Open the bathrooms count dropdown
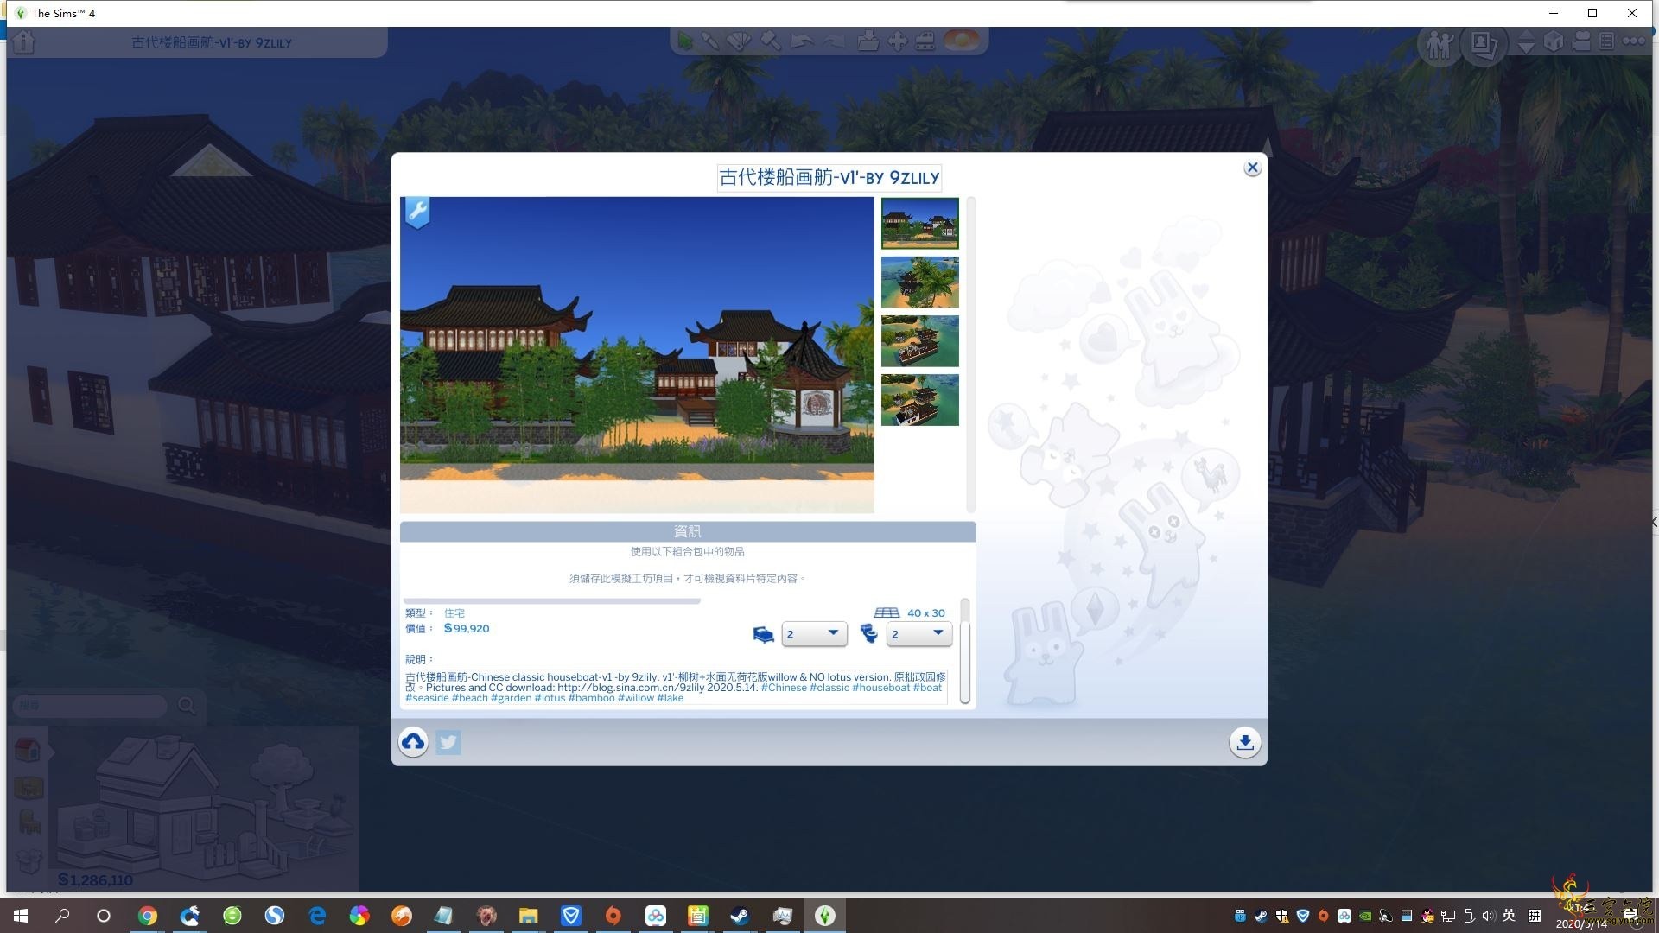 (919, 633)
